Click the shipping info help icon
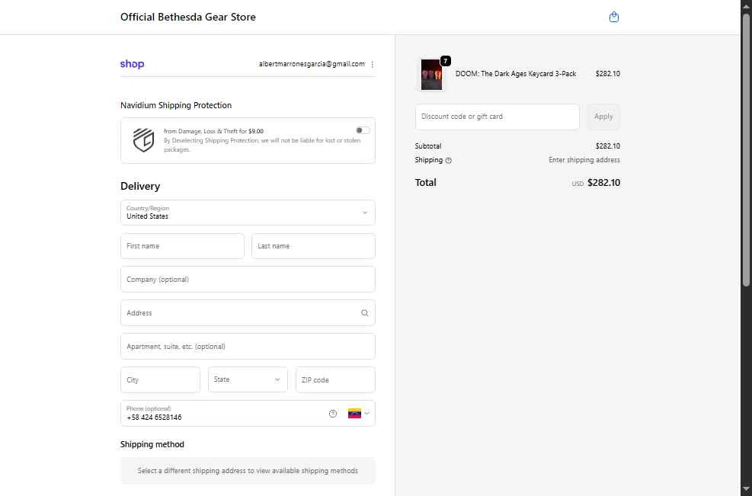 click(x=449, y=161)
